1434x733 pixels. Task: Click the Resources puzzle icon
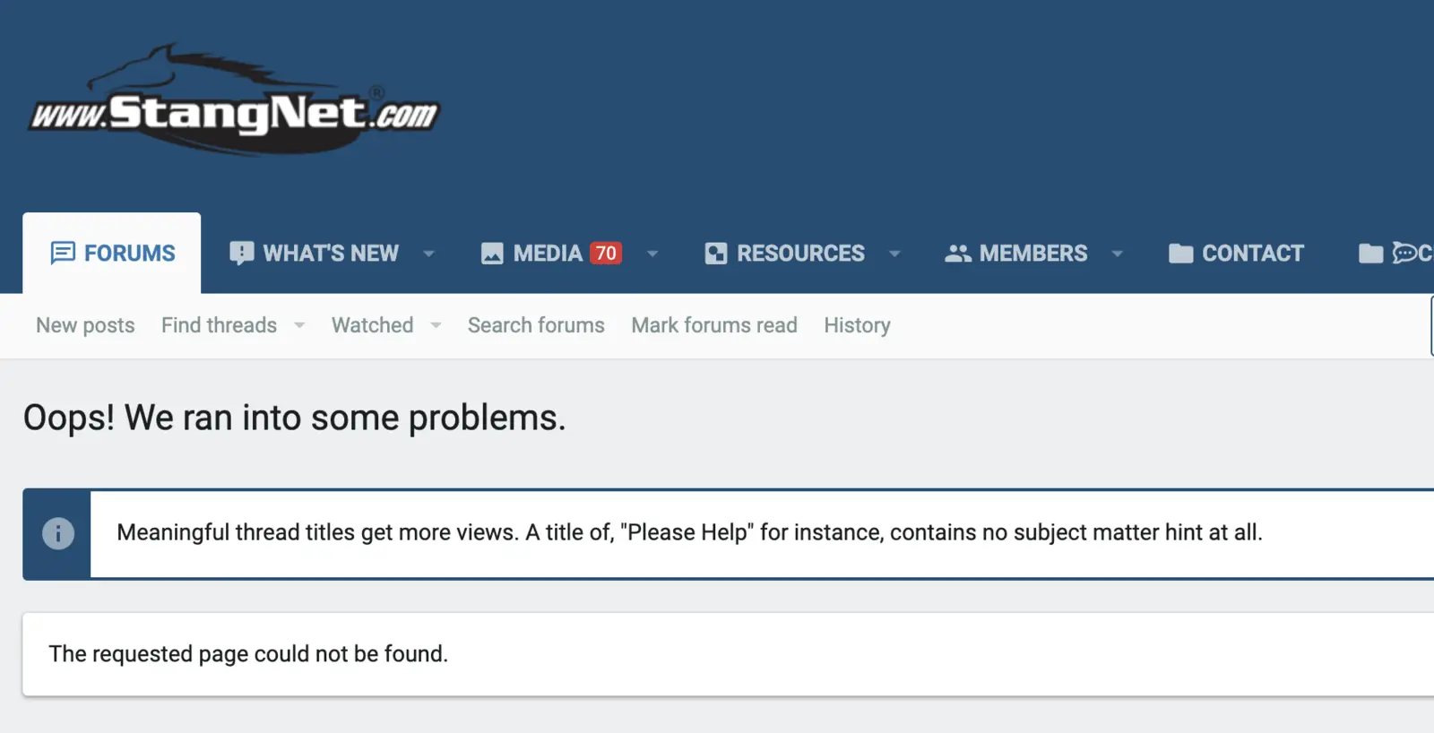716,254
